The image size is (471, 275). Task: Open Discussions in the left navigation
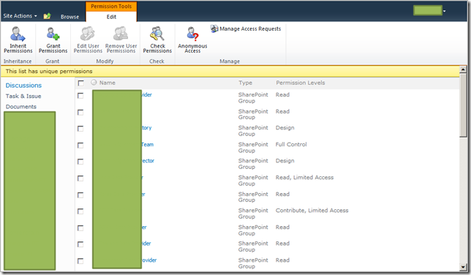(23, 86)
